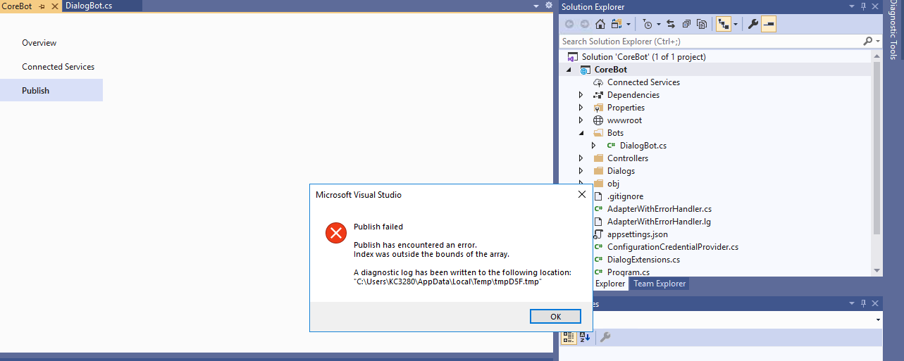Open the open-documents list dropdown above editor
The height and width of the screenshot is (361, 904).
point(536,5)
